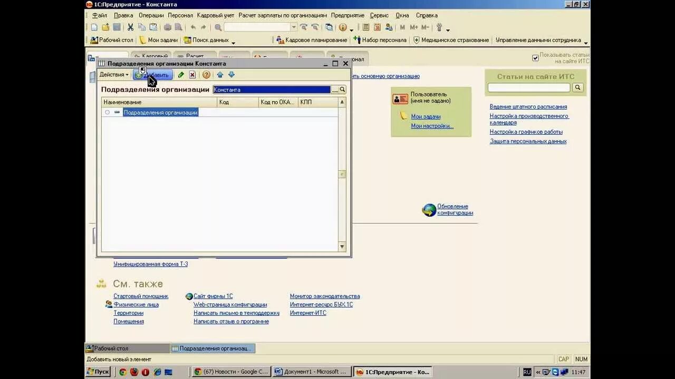Screen dimensions: 675x379
Task: Click the M+ memory button
Action: click(413, 27)
